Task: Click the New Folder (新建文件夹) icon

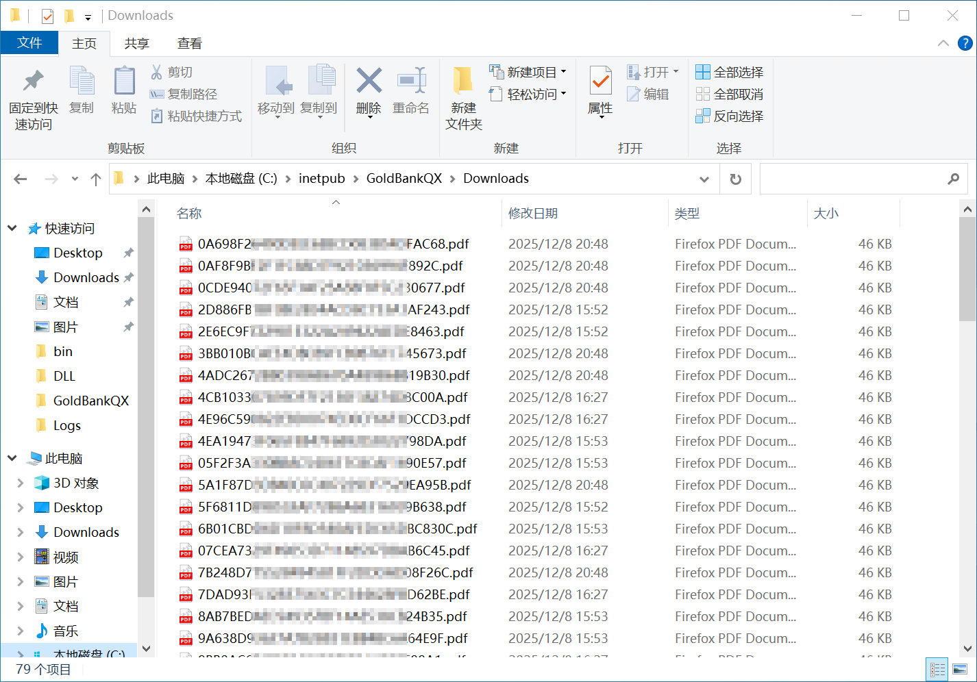Action: click(x=463, y=82)
